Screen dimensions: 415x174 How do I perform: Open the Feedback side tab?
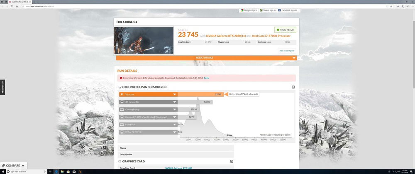click(x=2, y=87)
